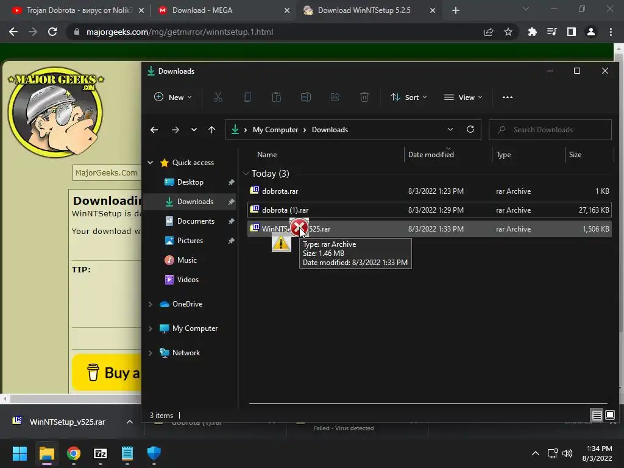Open the New item dropdown
Screen dimensions: 624x468
click(x=172, y=97)
